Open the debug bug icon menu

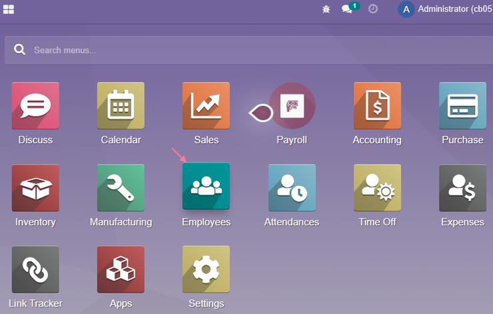coord(326,9)
